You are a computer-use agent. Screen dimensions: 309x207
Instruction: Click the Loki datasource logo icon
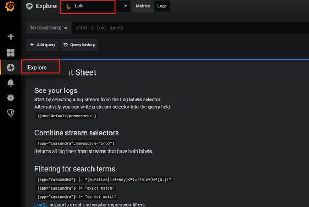[68, 6]
